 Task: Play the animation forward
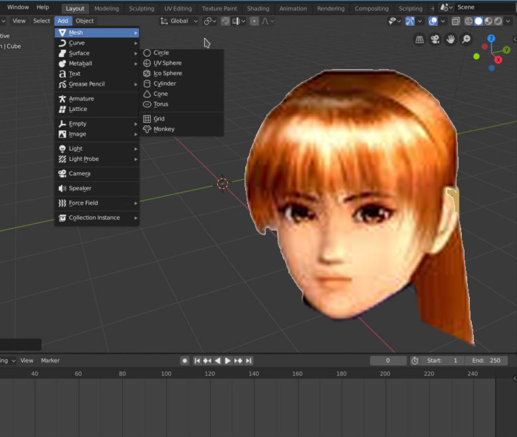pyautogui.click(x=227, y=361)
